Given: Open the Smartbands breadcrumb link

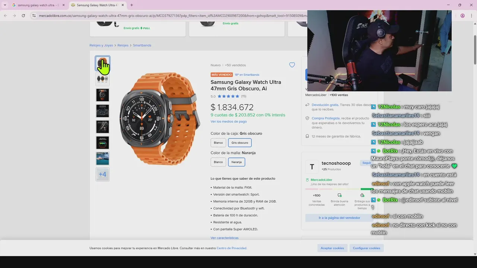Looking at the screenshot, I should [142, 45].
